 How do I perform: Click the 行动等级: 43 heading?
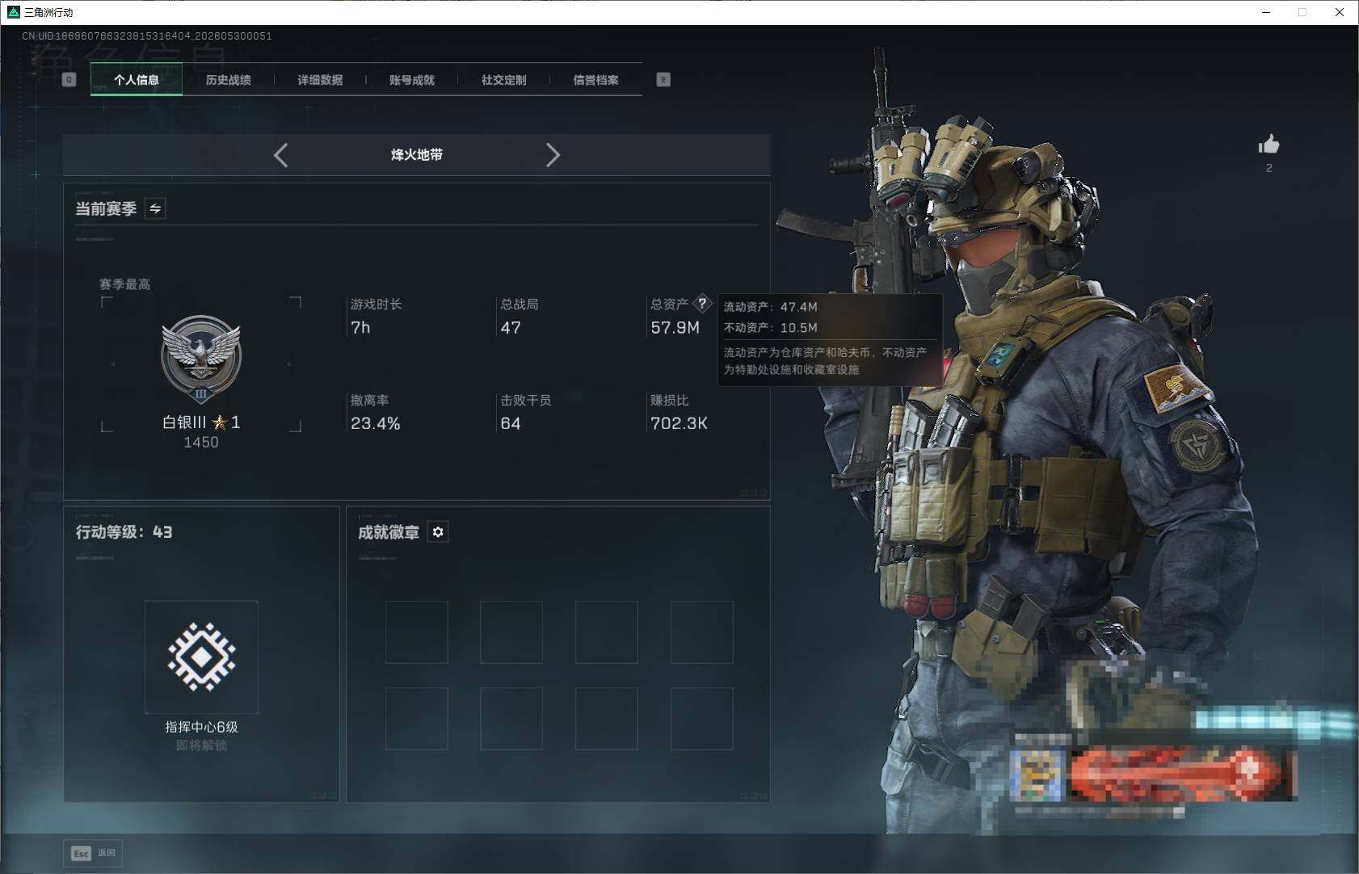pos(124,532)
